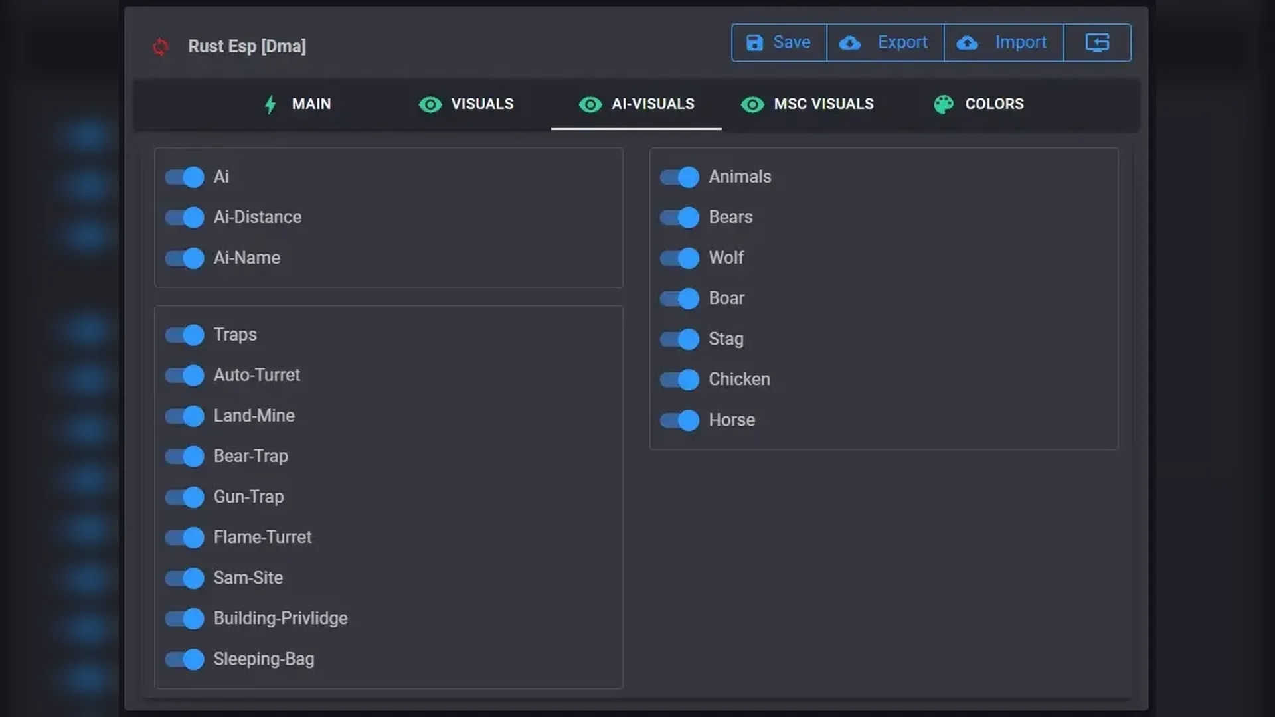Image resolution: width=1275 pixels, height=717 pixels.
Task: Click the Import cloud upload icon
Action: (x=967, y=43)
